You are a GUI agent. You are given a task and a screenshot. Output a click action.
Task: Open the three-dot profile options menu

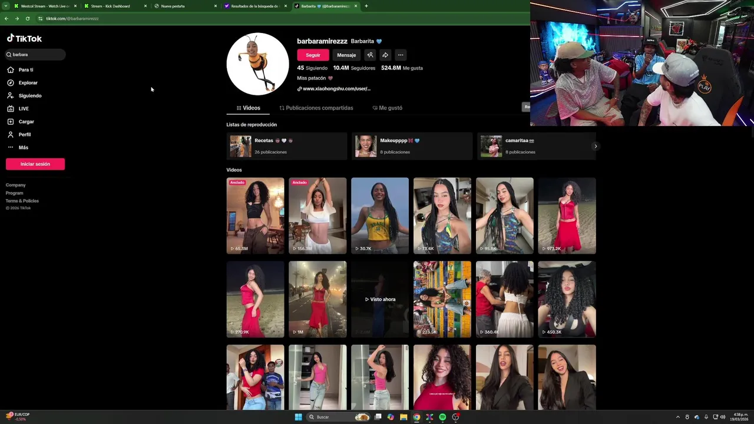(401, 55)
